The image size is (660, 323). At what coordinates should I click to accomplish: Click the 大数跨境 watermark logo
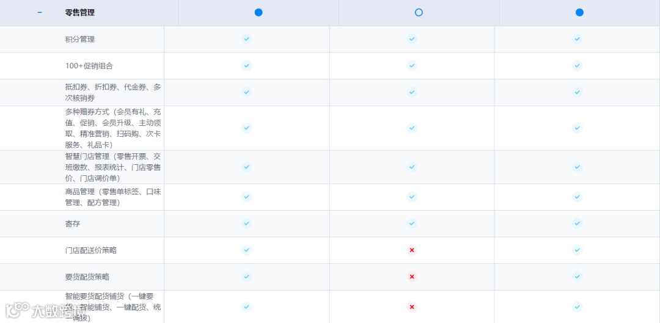click(x=45, y=310)
